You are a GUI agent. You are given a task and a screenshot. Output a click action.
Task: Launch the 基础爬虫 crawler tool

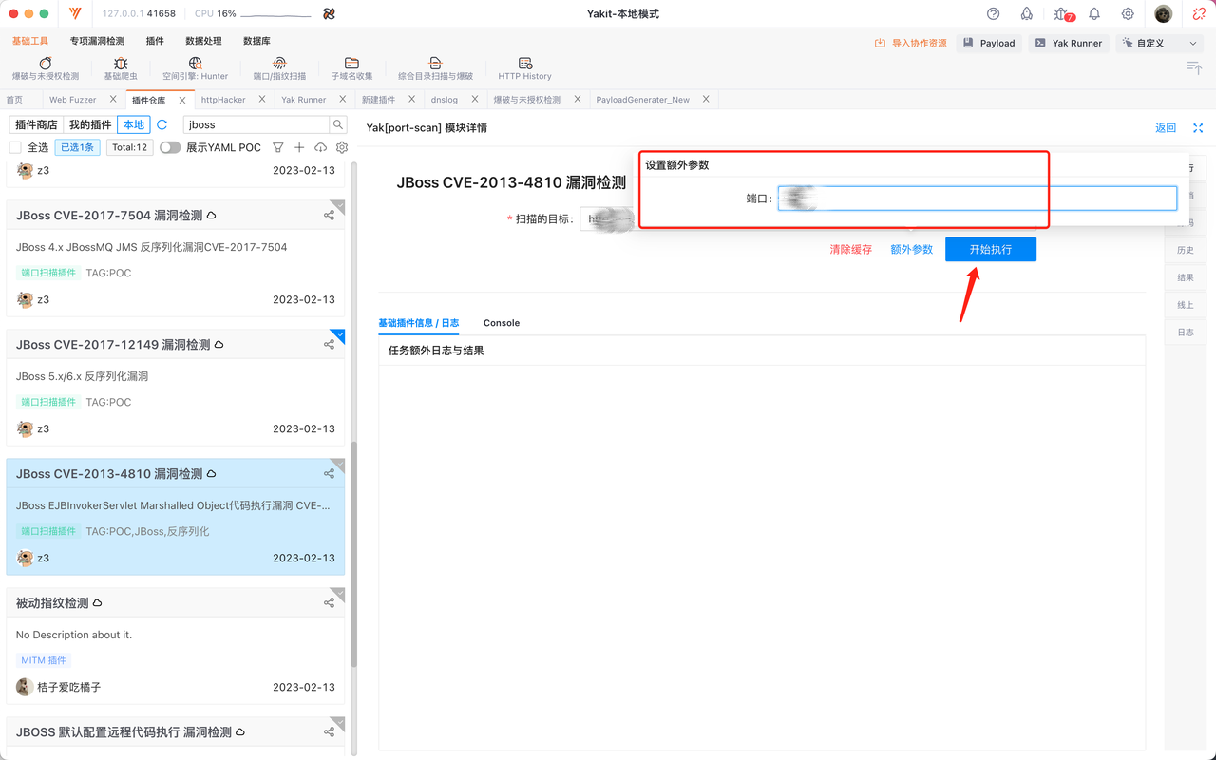coord(121,68)
